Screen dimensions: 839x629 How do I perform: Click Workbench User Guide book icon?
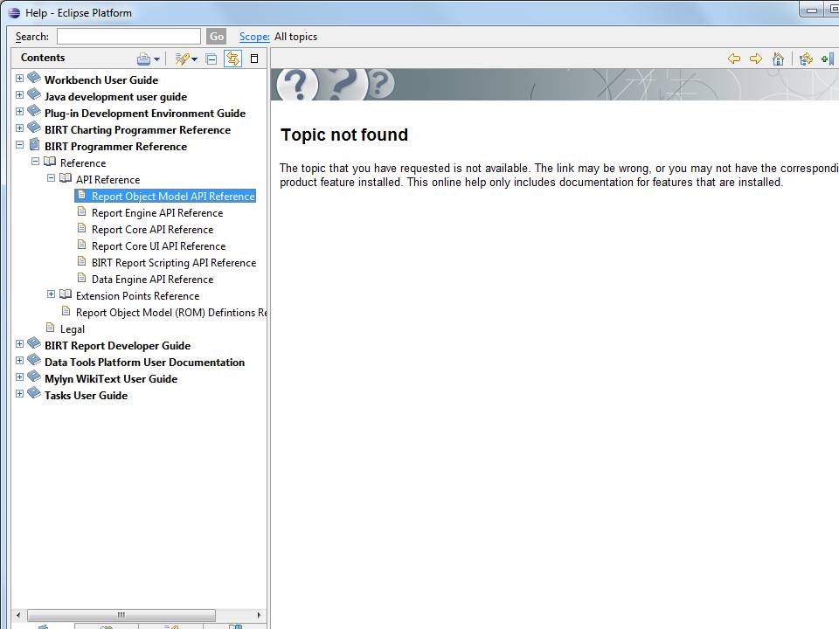click(34, 78)
